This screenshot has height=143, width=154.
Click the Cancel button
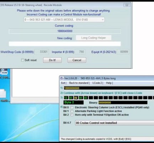(x=77, y=60)
